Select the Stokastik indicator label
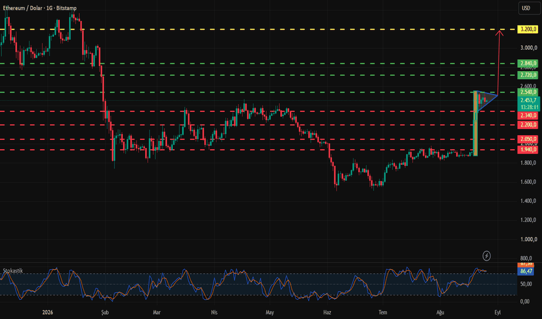Viewport: 542px width, 319px height. [13, 271]
